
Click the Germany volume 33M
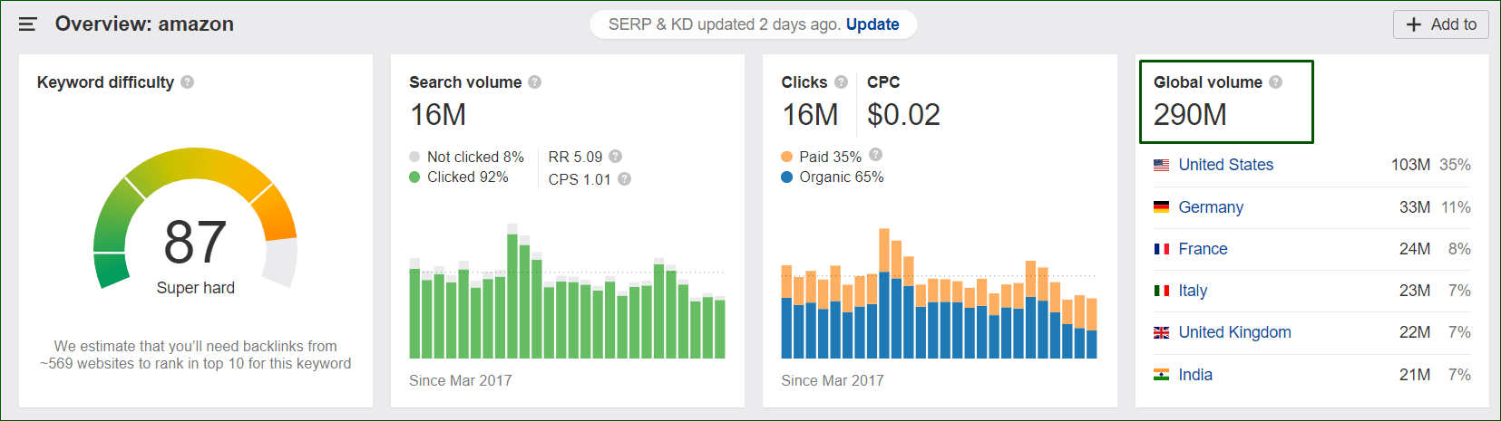[x=1415, y=207]
